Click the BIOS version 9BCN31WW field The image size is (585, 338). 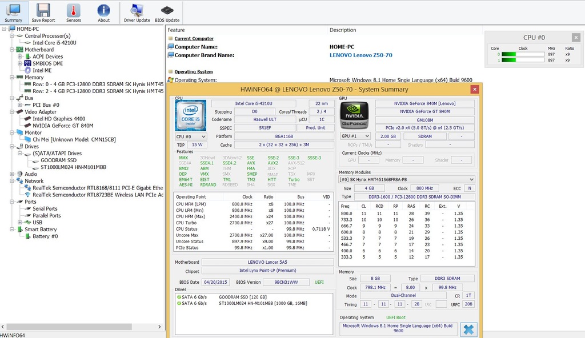286,283
